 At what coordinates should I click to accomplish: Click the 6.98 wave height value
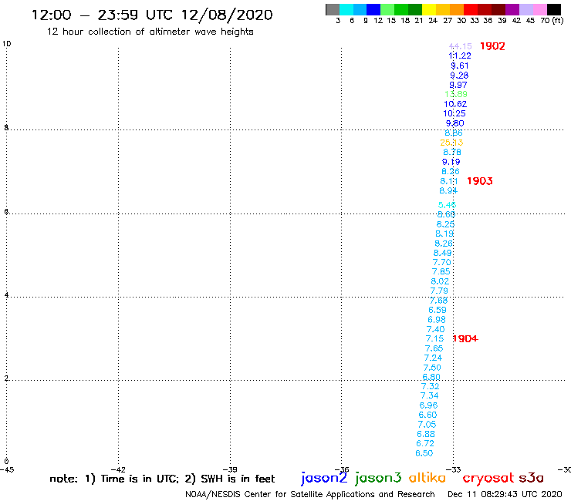point(437,320)
